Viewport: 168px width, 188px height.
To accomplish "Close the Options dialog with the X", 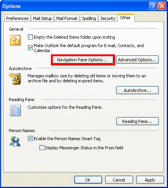I will point(162,6).
